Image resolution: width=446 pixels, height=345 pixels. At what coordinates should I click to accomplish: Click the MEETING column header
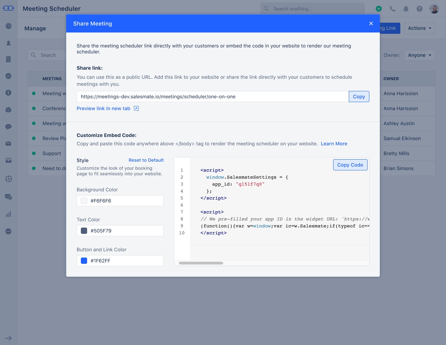point(52,79)
